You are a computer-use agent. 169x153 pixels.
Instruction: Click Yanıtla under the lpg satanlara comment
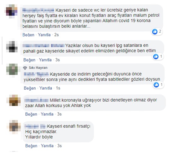tap(45, 60)
